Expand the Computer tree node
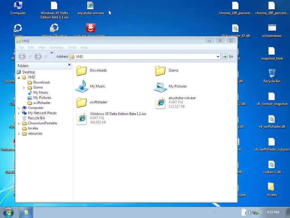Viewport: 290px width, 218px height. tap(19, 108)
